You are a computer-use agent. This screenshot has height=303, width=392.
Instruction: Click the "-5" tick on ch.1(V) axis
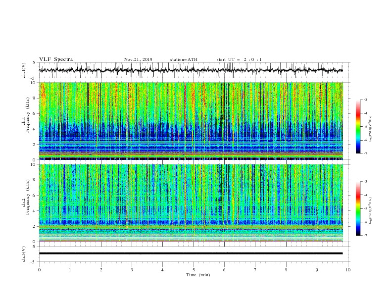34,78
